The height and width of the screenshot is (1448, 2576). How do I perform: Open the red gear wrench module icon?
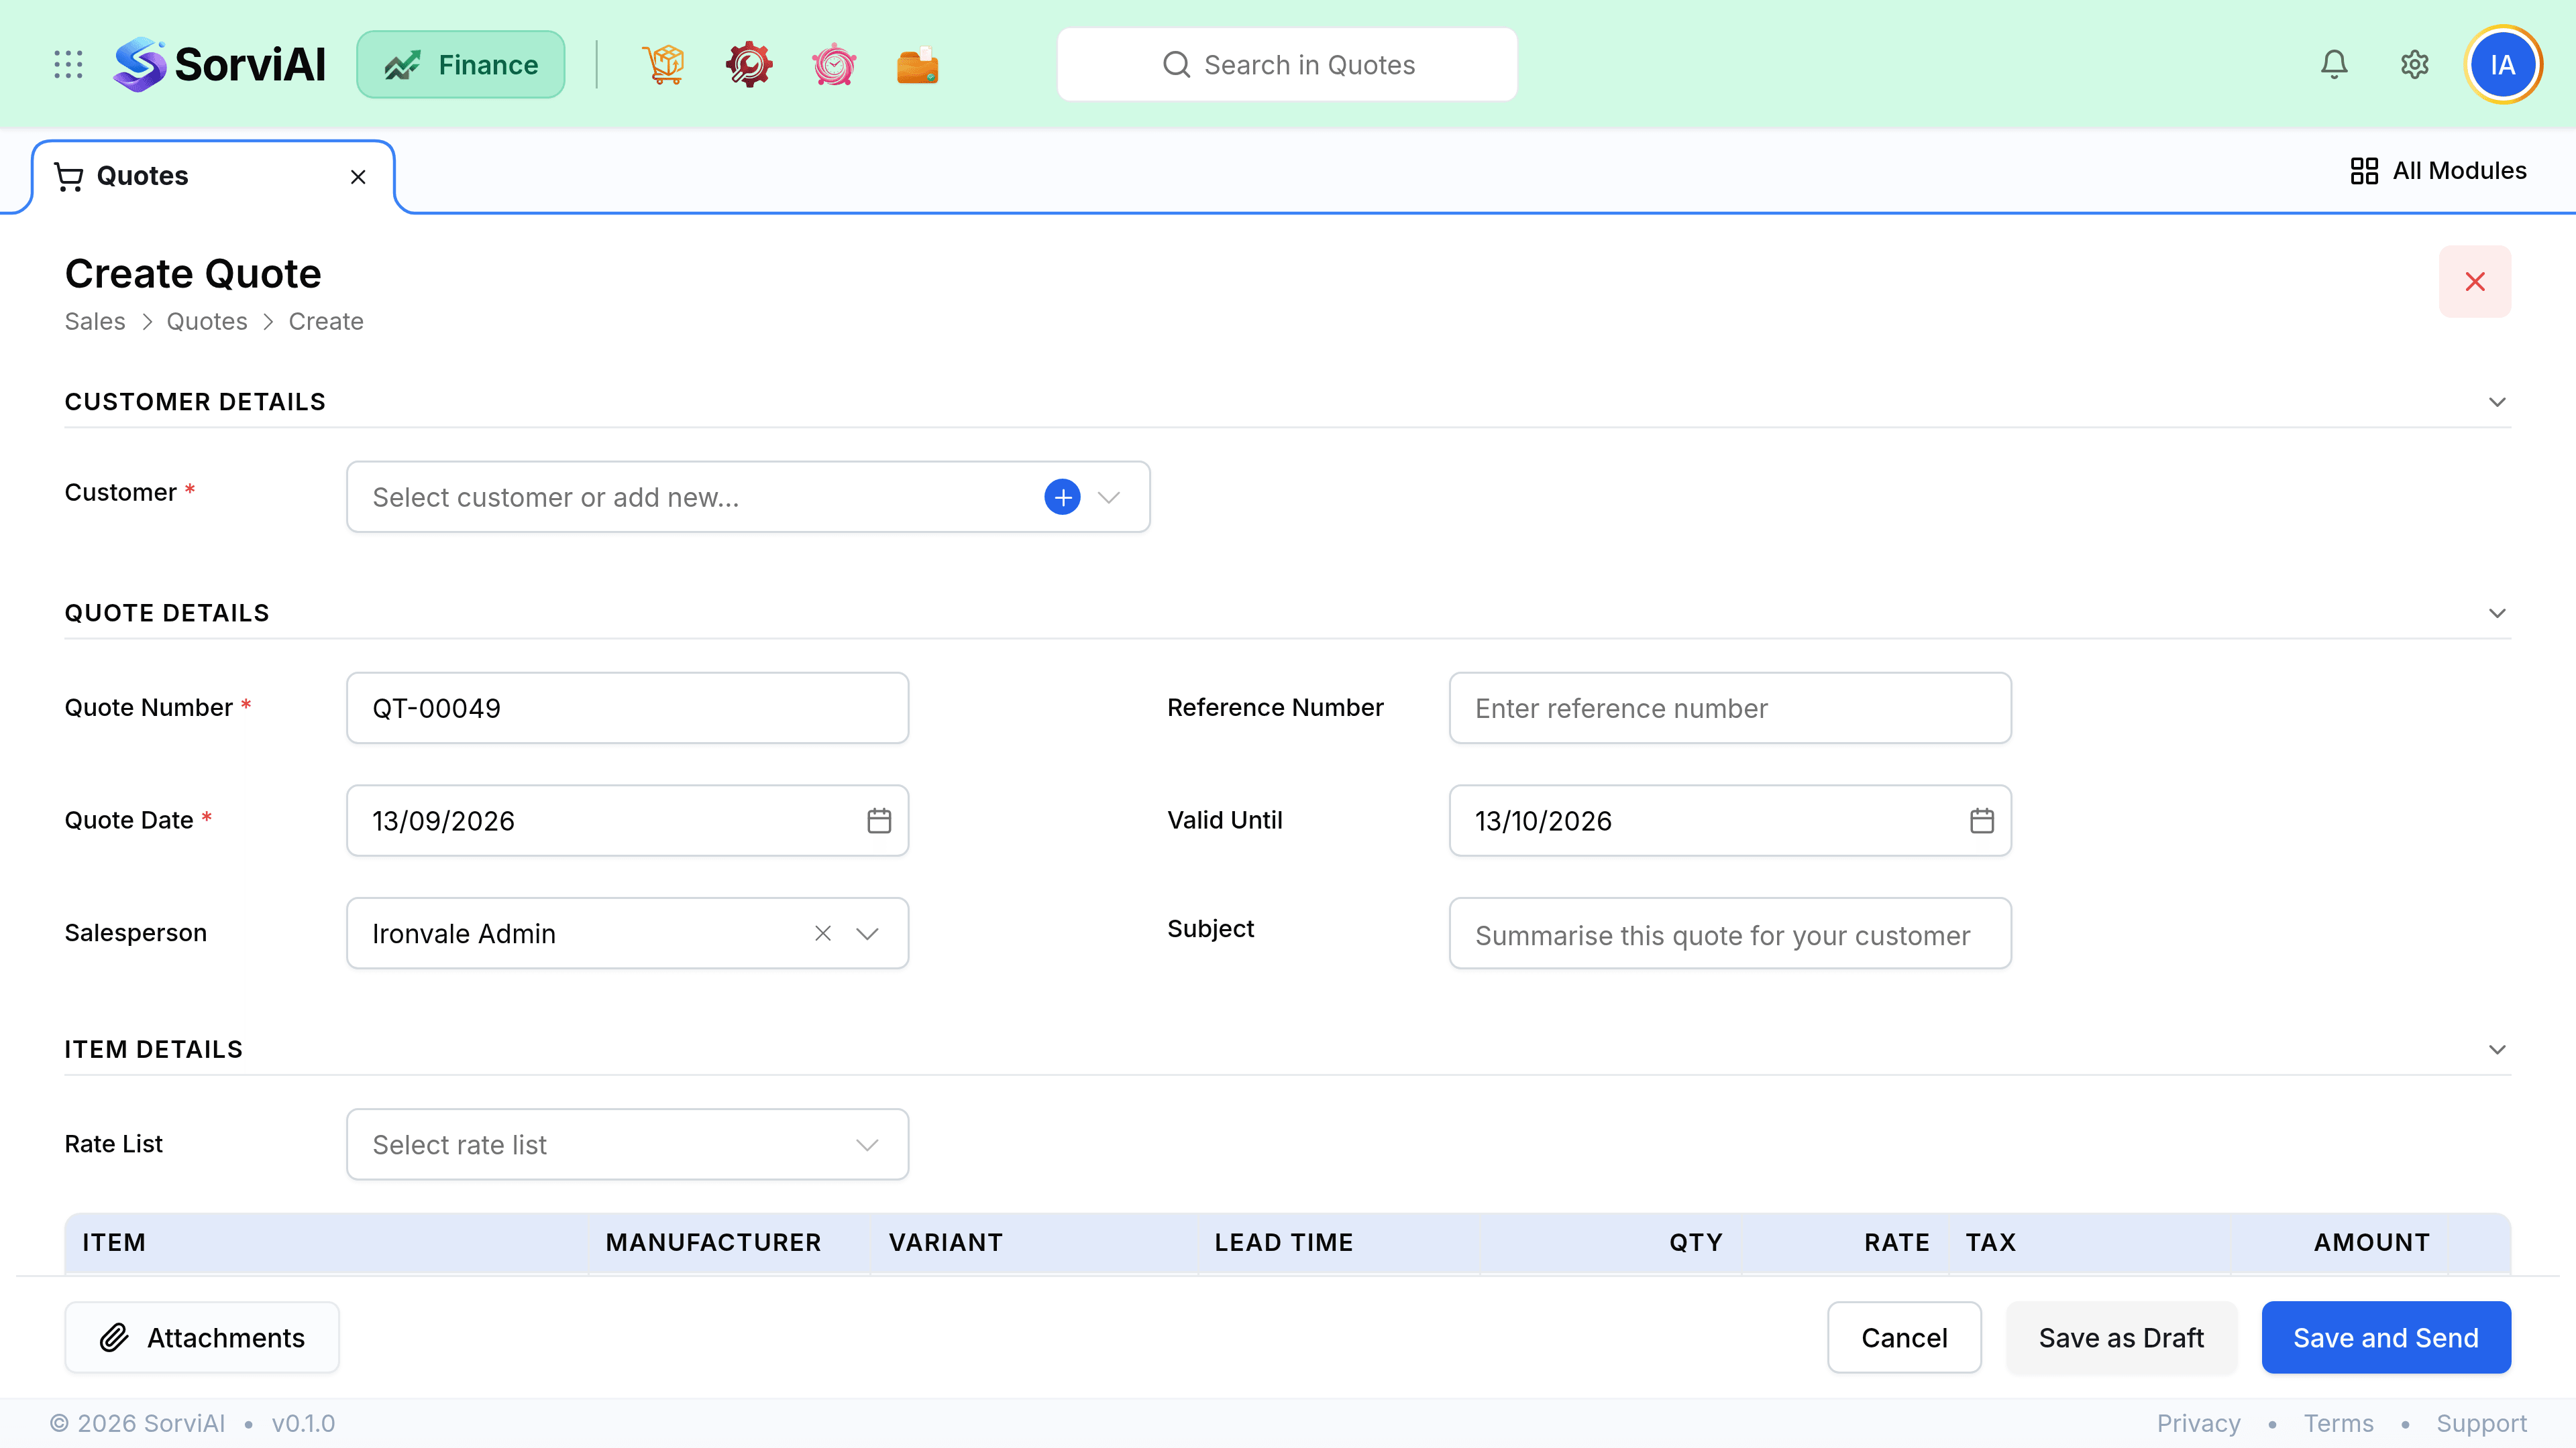click(749, 65)
